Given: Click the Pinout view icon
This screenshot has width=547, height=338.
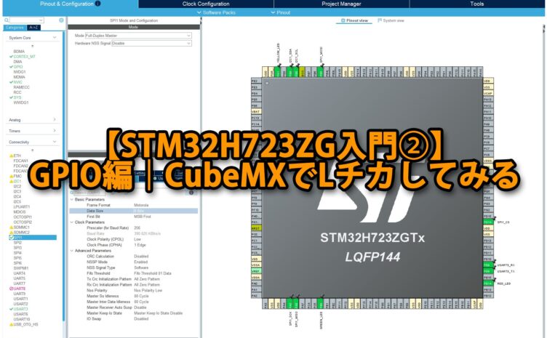Looking at the screenshot, I should [x=340, y=20].
